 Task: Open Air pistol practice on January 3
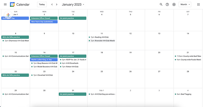[x=72, y=18]
